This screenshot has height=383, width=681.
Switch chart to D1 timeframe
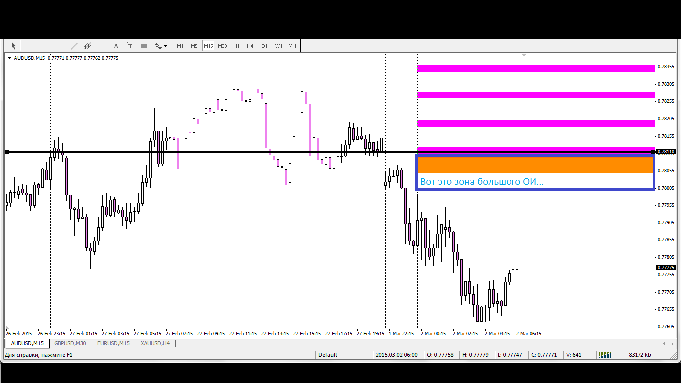(264, 46)
